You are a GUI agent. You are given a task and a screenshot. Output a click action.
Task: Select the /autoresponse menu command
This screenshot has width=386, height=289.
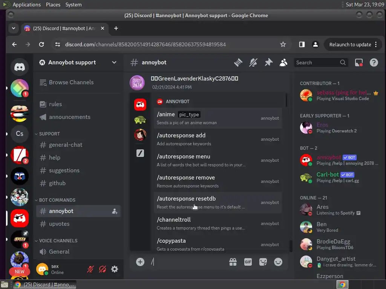pos(218,160)
